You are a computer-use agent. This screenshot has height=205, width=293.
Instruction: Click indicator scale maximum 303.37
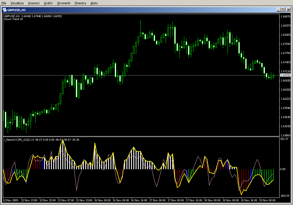click(284, 139)
